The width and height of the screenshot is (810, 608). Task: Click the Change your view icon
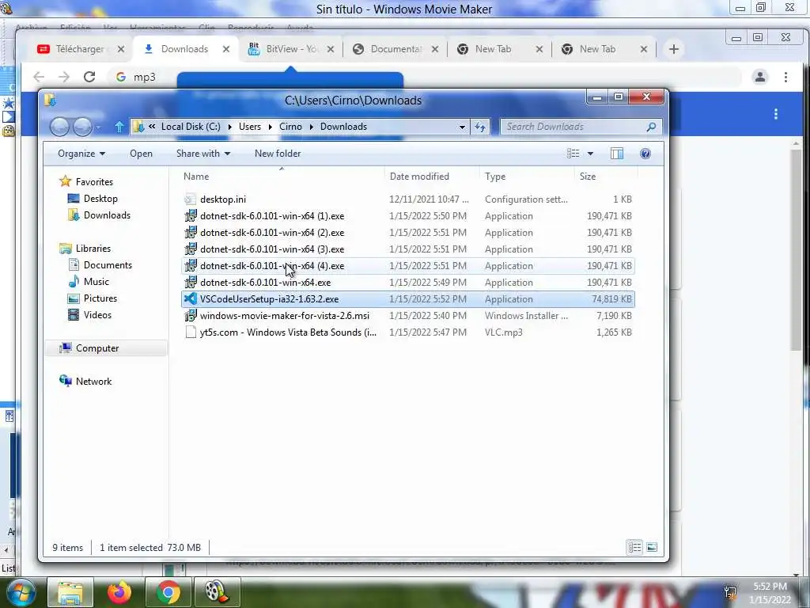click(x=573, y=154)
